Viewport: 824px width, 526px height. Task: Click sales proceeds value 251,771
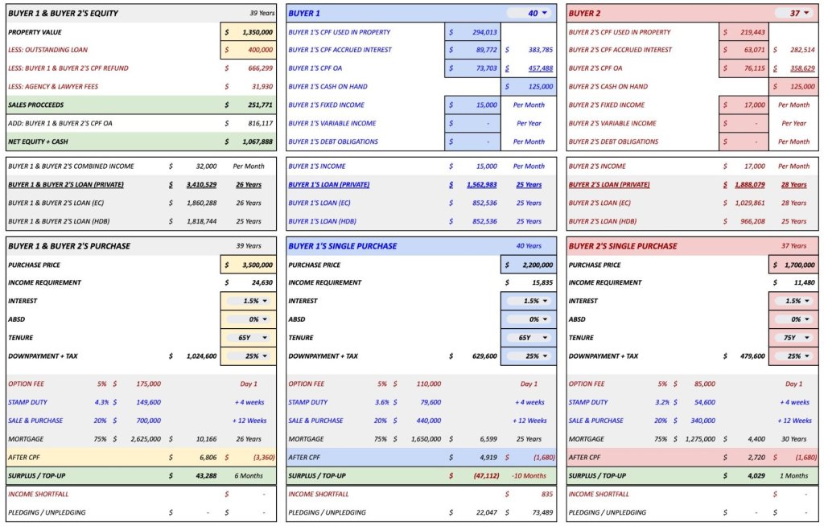[260, 105]
